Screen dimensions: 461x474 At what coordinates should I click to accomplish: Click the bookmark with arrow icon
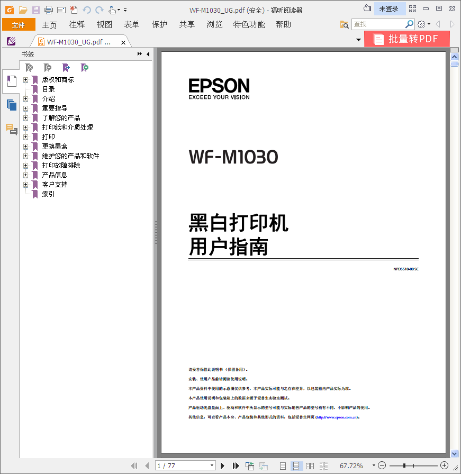[66, 68]
